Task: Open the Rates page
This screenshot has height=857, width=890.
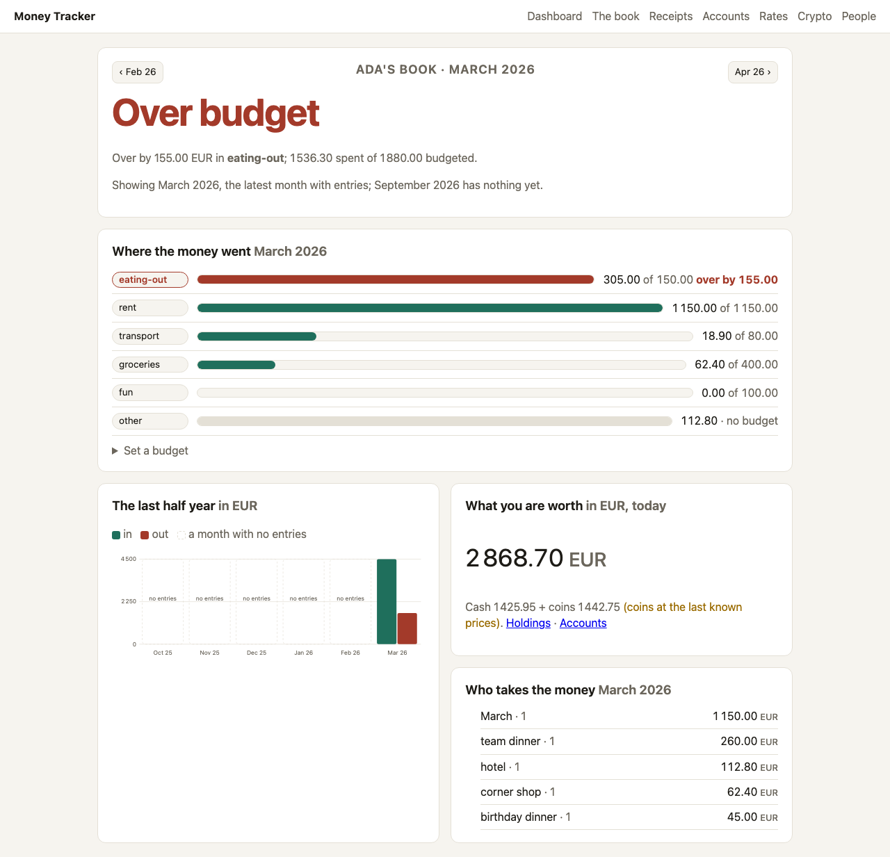Action: [x=773, y=16]
